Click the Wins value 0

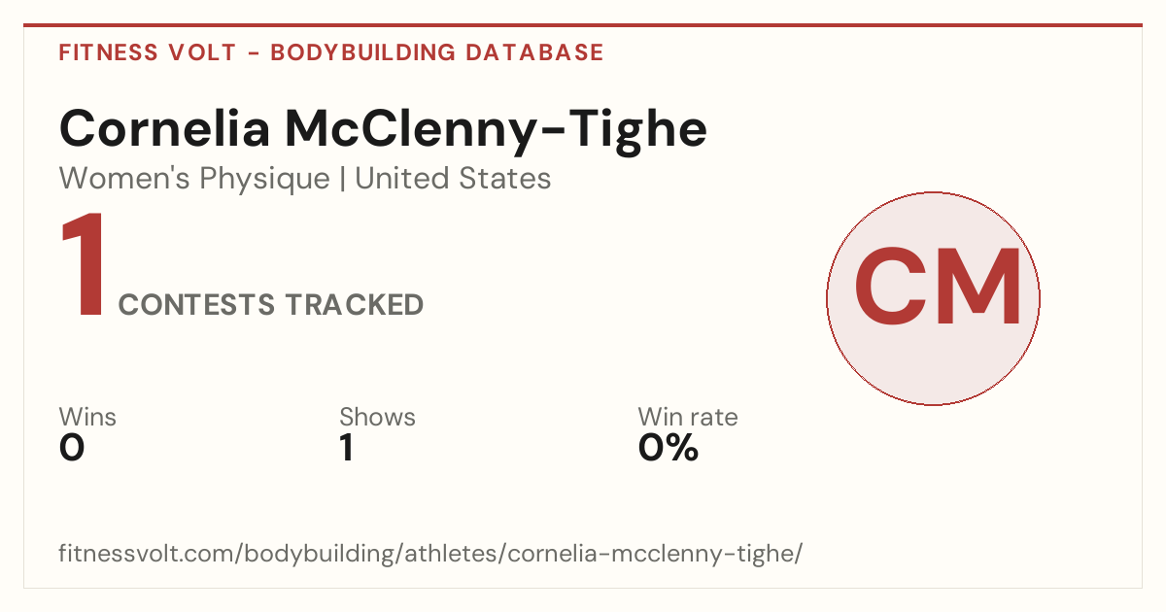72,448
